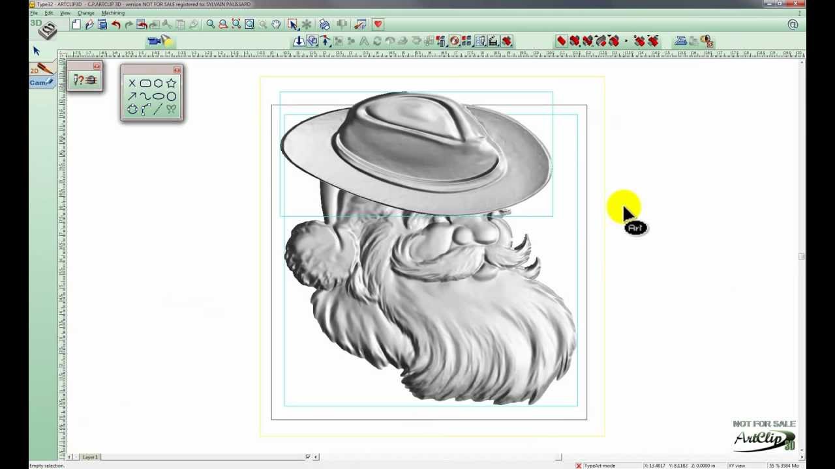Open the Machining menu
Image resolution: width=835 pixels, height=469 pixels.
pyautogui.click(x=113, y=13)
